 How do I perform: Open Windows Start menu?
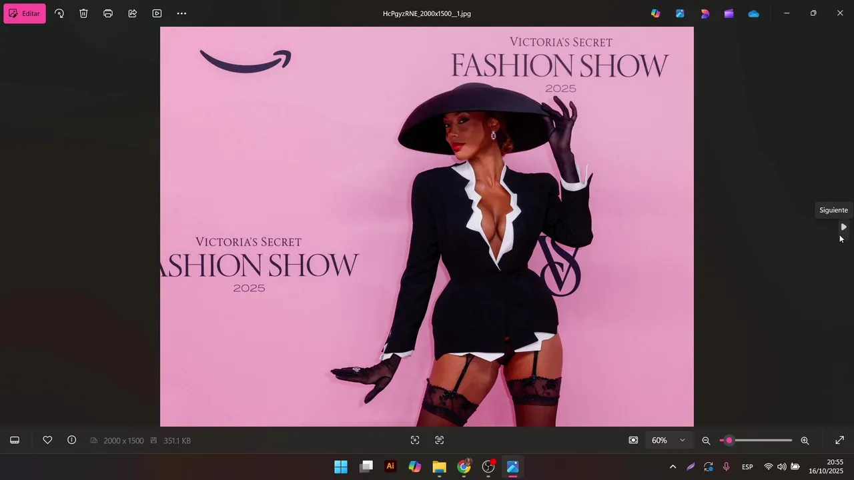(341, 467)
